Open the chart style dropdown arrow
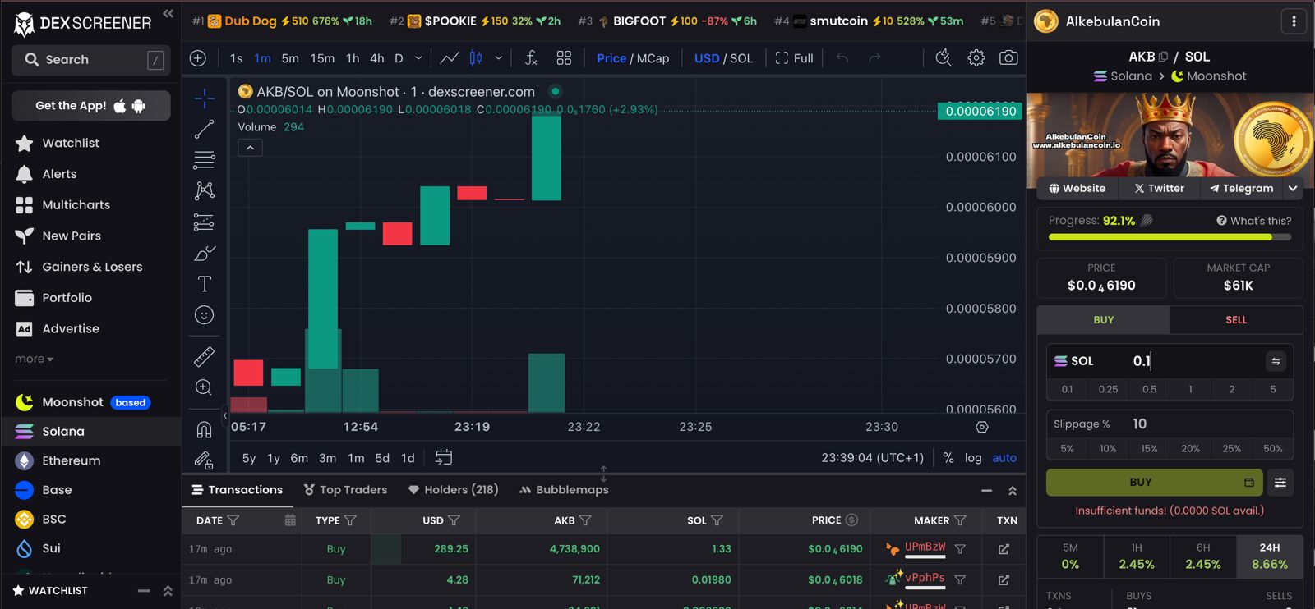This screenshot has height=609, width=1315. [x=498, y=58]
